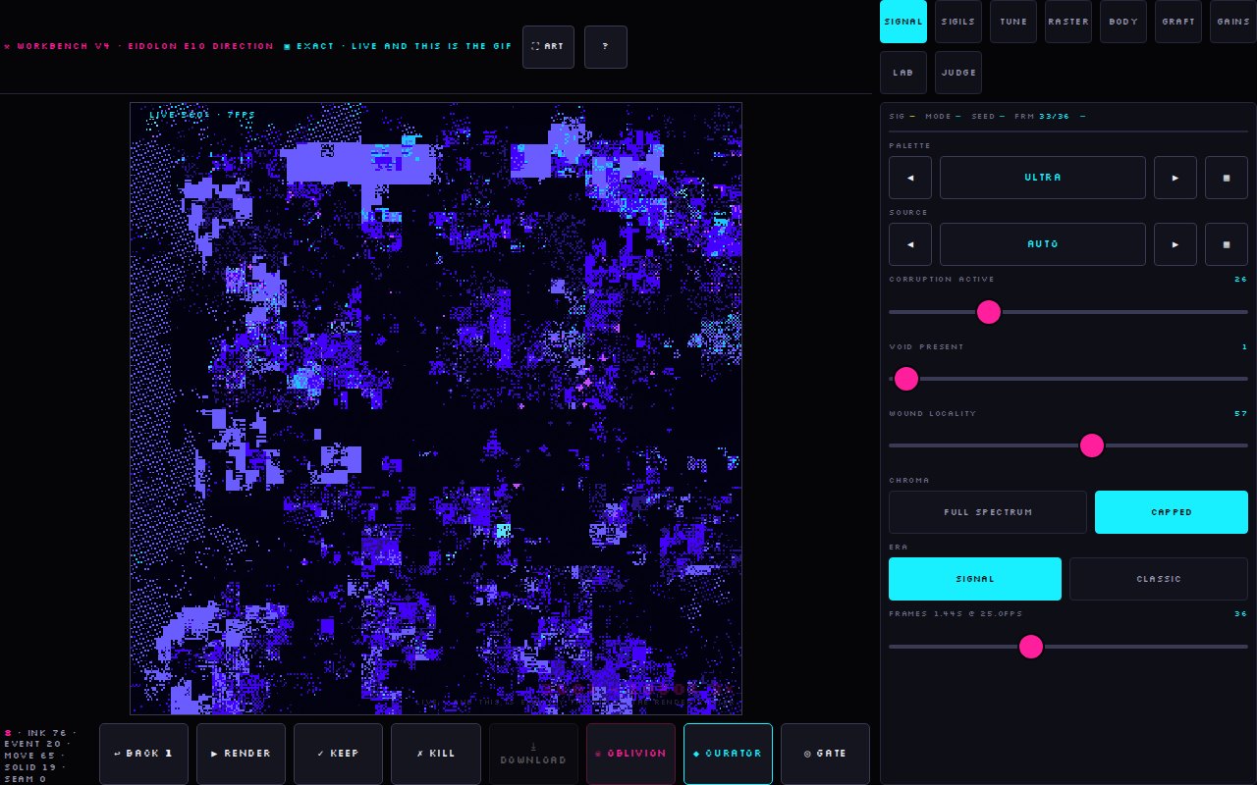Click the Auto source selector

click(x=1043, y=244)
